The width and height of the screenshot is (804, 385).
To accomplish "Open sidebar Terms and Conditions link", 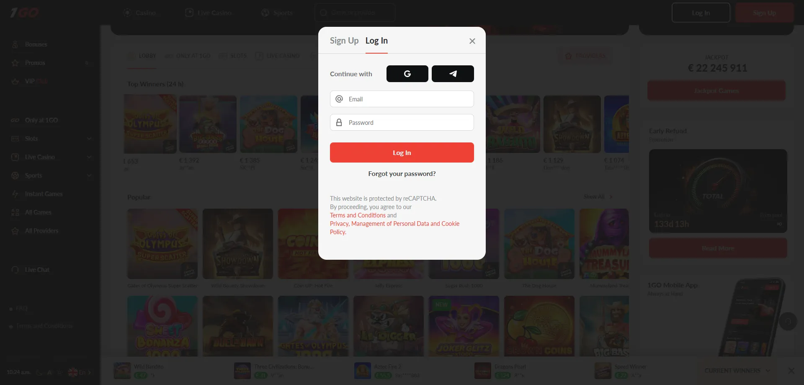I will [44, 326].
